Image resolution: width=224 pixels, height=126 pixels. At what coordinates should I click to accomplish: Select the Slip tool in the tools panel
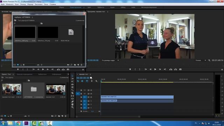point(72,96)
